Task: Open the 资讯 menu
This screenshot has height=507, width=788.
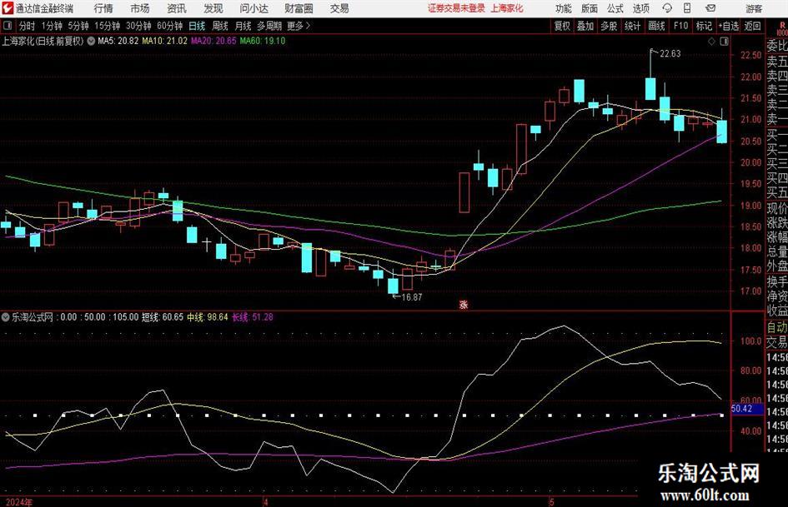Action: (177, 8)
